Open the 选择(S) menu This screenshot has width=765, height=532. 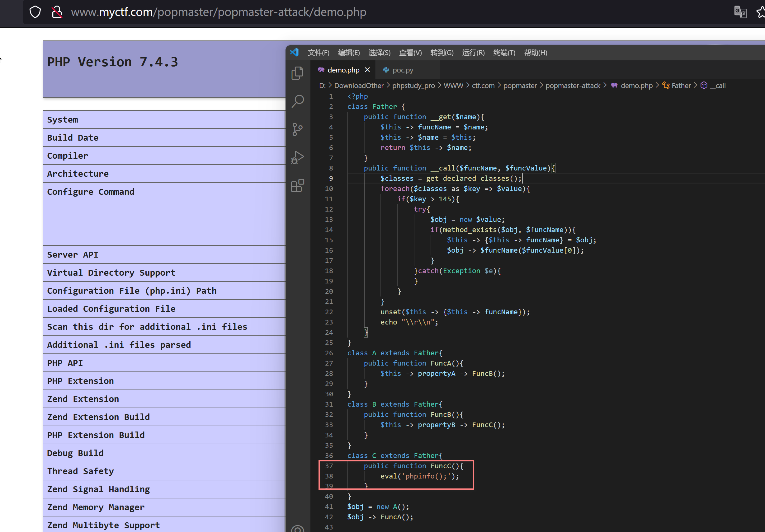point(380,53)
